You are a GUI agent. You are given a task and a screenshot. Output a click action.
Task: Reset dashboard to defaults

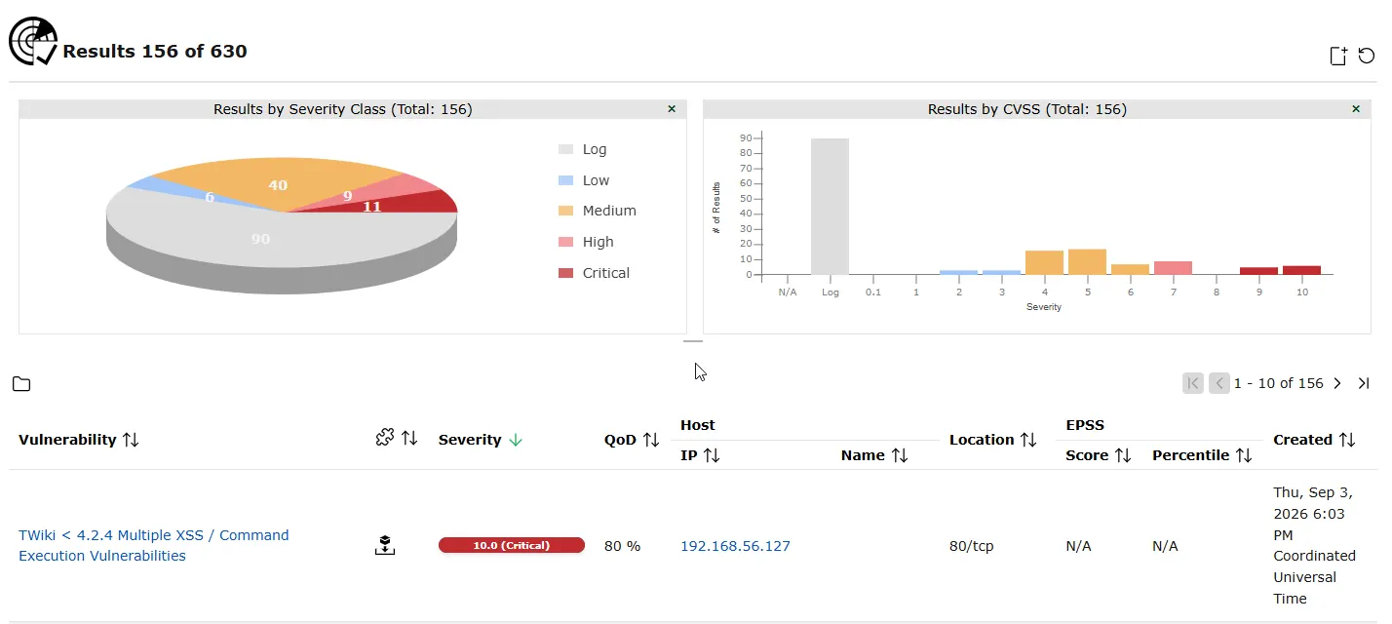point(1367,57)
